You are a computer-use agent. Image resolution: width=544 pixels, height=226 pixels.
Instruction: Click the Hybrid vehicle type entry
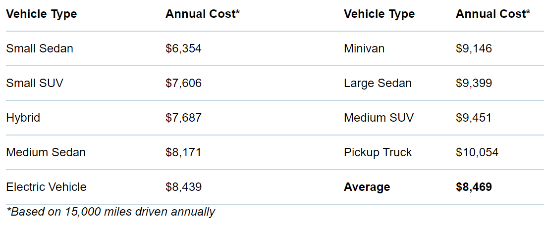pos(23,118)
